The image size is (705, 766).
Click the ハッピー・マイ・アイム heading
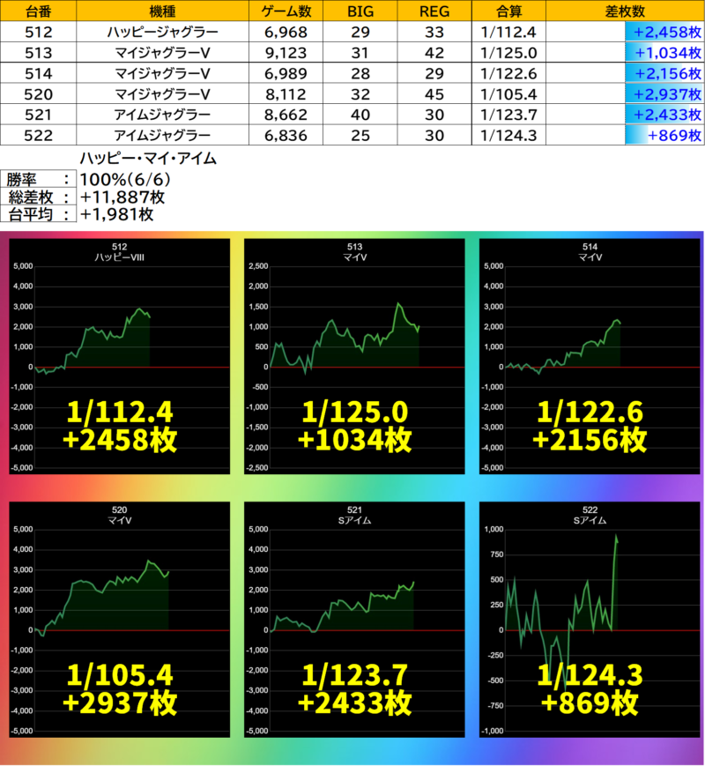[x=148, y=159]
